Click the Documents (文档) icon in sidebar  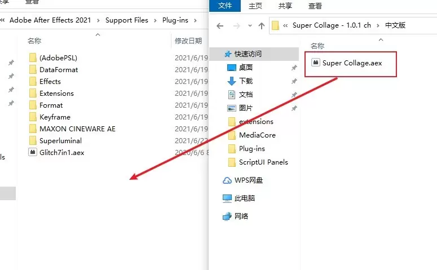[x=232, y=95]
